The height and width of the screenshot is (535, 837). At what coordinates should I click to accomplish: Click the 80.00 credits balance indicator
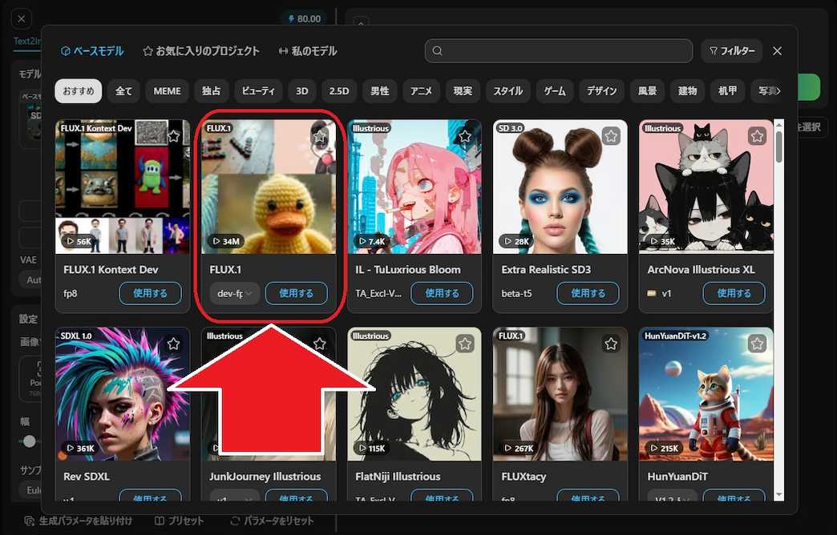pos(305,18)
